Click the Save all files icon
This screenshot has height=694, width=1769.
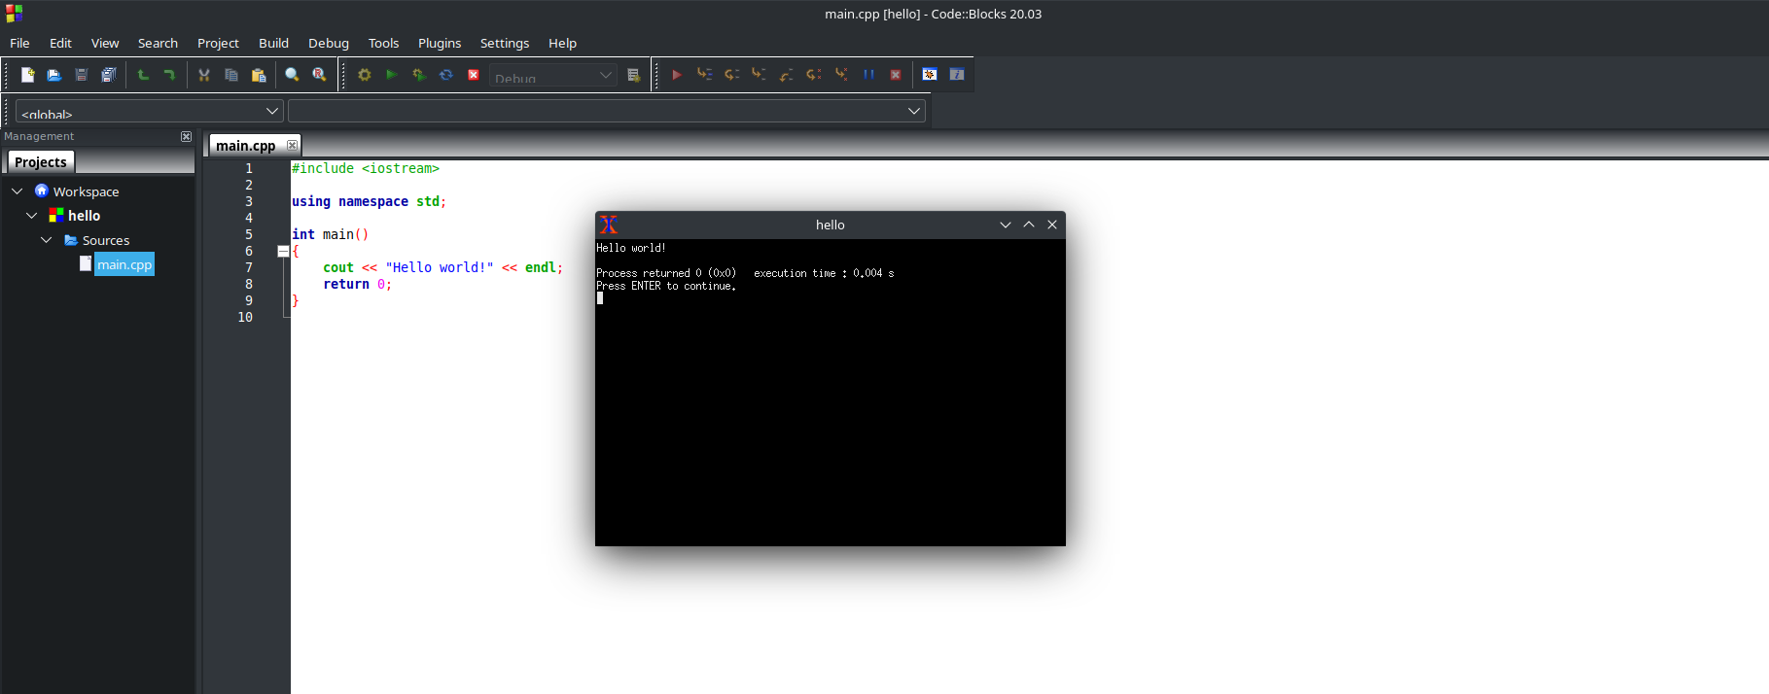109,75
